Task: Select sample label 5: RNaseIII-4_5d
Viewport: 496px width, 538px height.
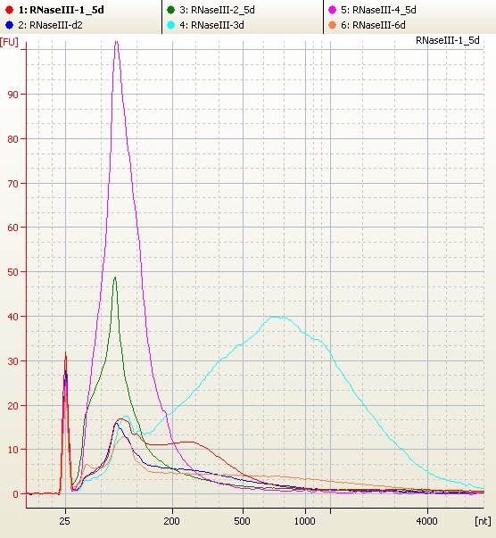Action: 378,10
